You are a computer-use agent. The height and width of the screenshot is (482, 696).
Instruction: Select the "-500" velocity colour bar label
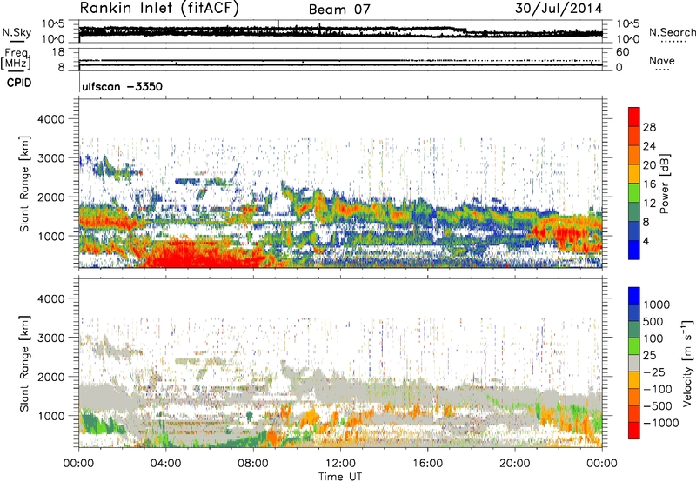(x=658, y=406)
